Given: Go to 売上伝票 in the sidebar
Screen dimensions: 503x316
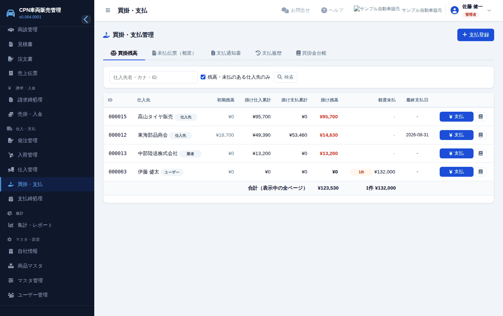Looking at the screenshot, I should [x=47, y=73].
